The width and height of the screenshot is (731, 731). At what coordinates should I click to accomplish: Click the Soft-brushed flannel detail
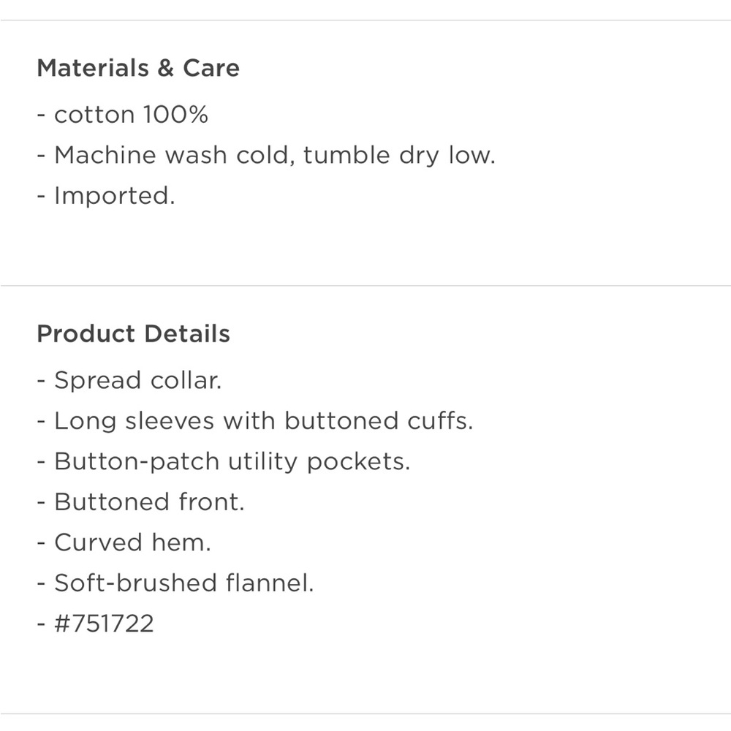[x=175, y=583]
